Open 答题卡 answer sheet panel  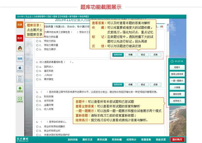[x=177, y=67]
